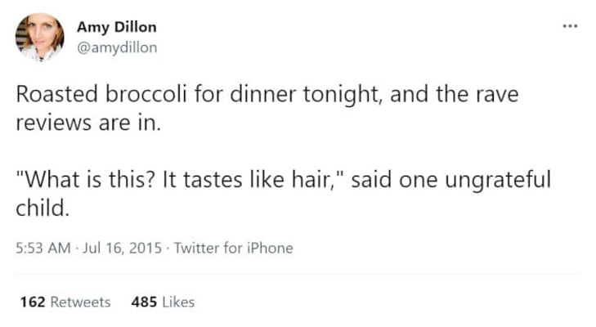
Task: Open the Amy Dillon display name link
Action: 117,27
